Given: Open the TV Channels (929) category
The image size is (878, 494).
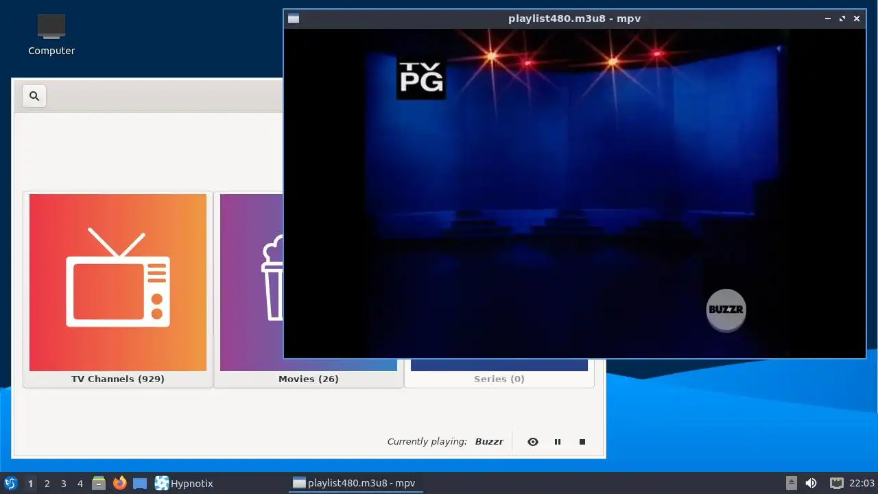Looking at the screenshot, I should [x=118, y=290].
